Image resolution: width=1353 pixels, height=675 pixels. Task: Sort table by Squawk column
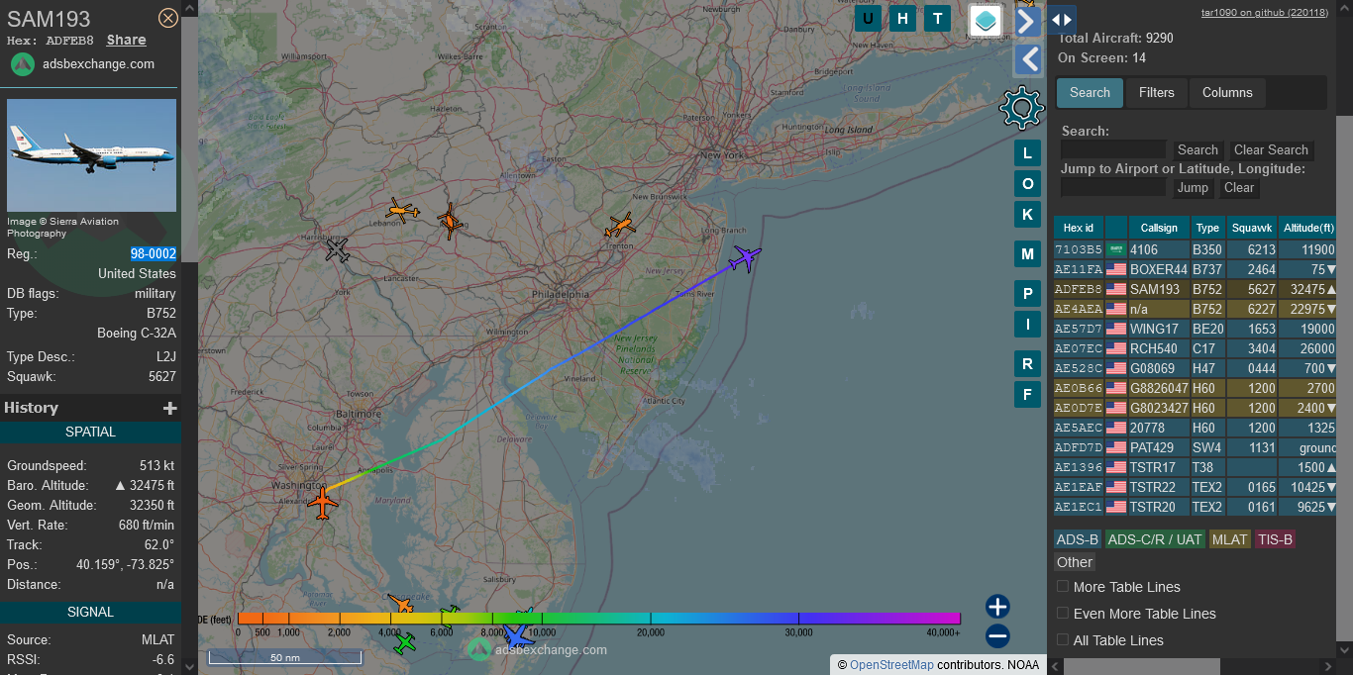coord(1252,228)
